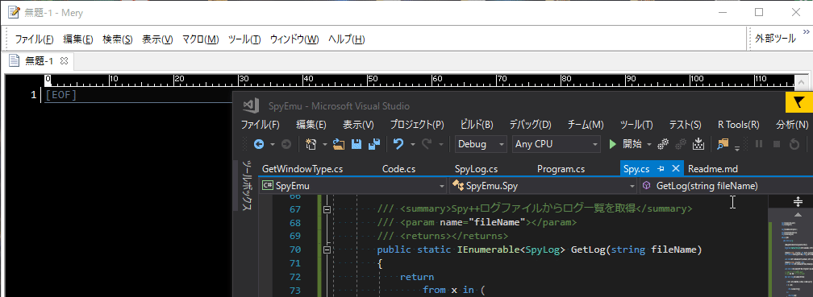Switch to Readme.md tab

click(x=713, y=169)
